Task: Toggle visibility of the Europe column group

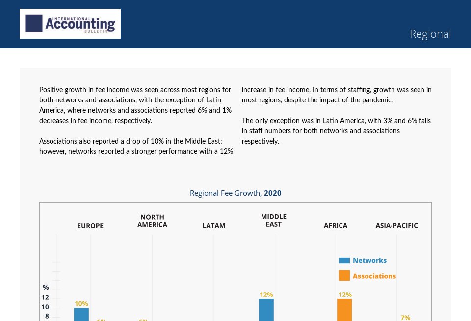Action: coord(90,226)
